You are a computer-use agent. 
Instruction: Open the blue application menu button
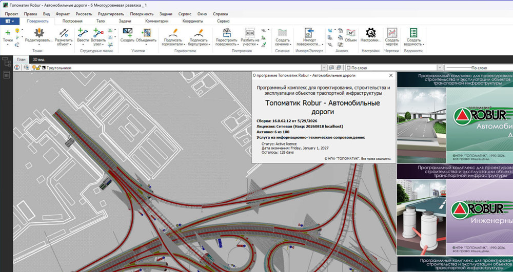[10, 21]
